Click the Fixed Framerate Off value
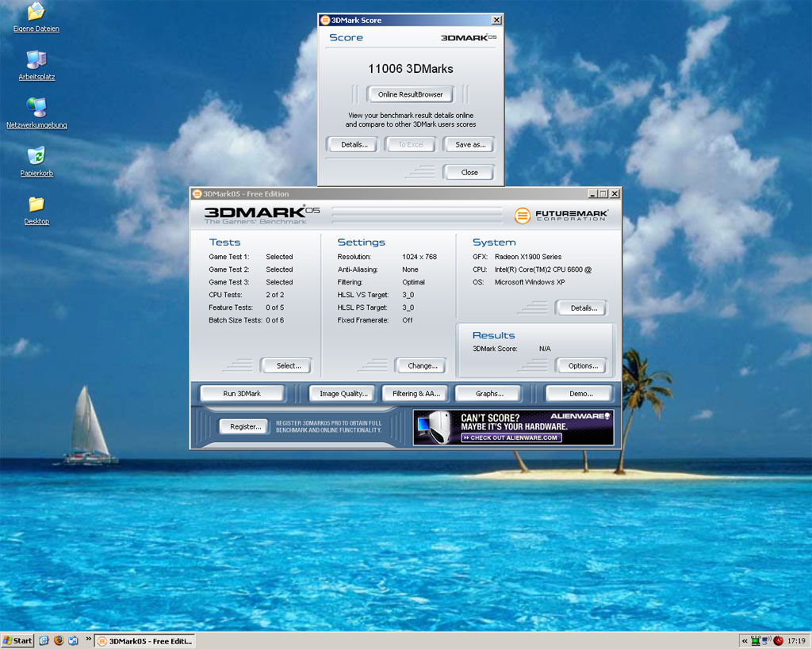This screenshot has width=812, height=649. coord(407,320)
